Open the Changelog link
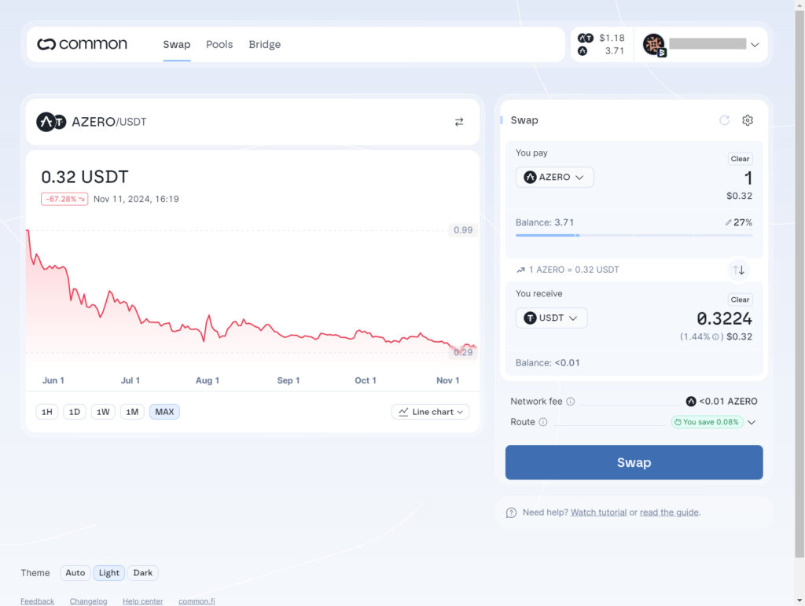Image resolution: width=805 pixels, height=606 pixels. [x=88, y=601]
